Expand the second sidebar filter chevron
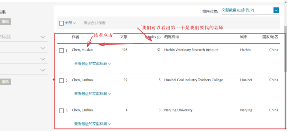 (x=43, y=48)
